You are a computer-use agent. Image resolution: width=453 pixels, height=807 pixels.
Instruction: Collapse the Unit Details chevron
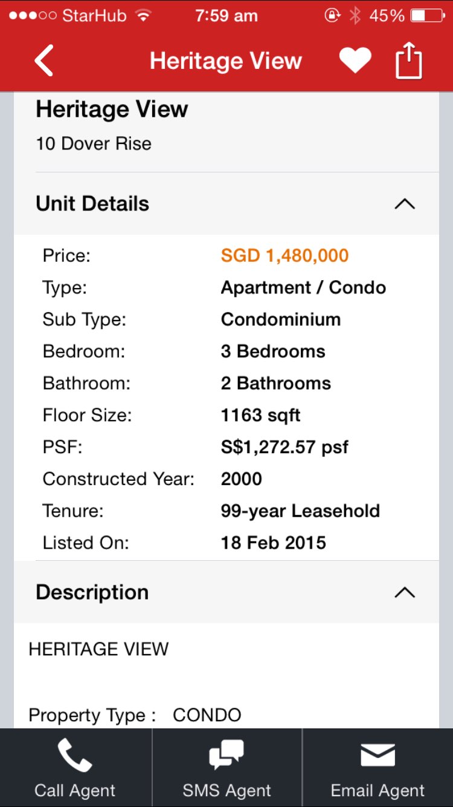[404, 204]
